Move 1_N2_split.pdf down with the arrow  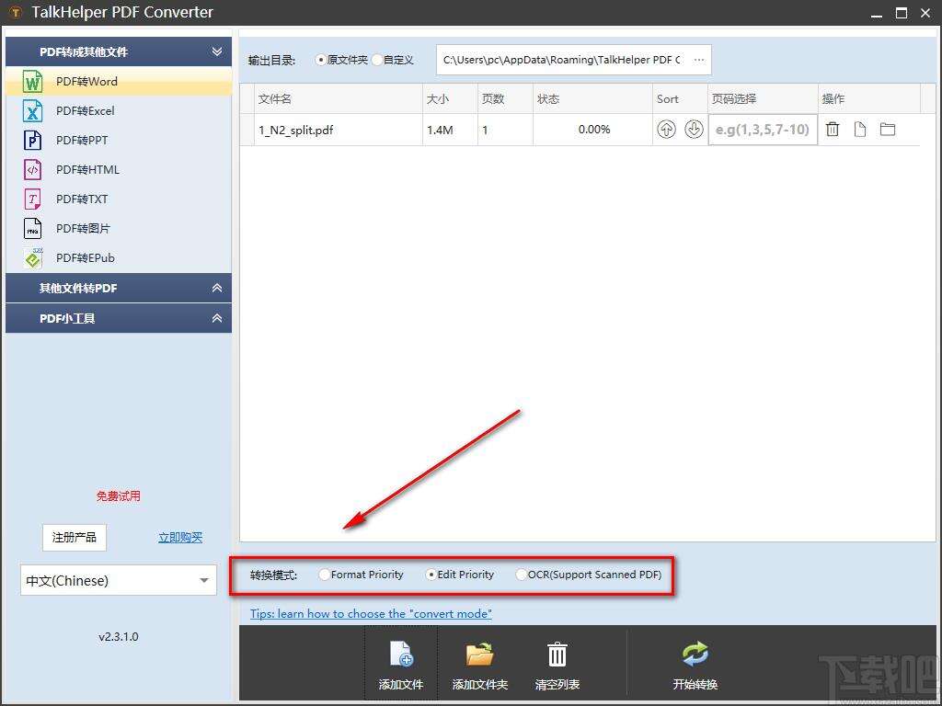click(694, 129)
